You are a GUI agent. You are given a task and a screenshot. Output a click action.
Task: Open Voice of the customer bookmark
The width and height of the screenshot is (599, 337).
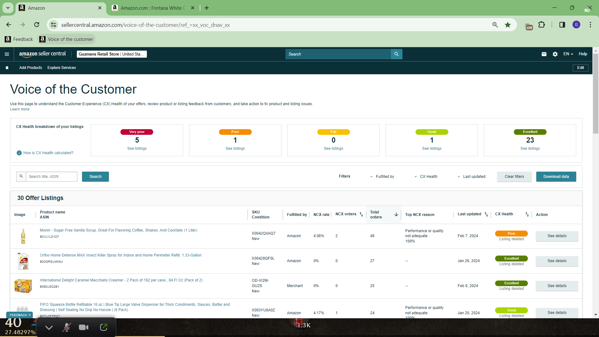pyautogui.click(x=66, y=39)
